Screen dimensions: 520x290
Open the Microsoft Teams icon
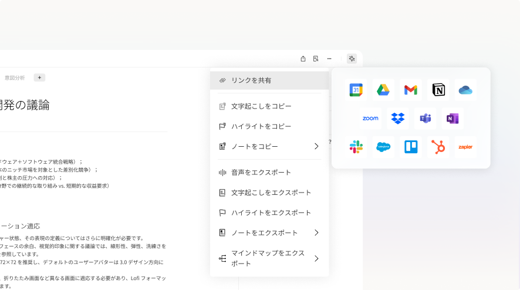pos(425,119)
